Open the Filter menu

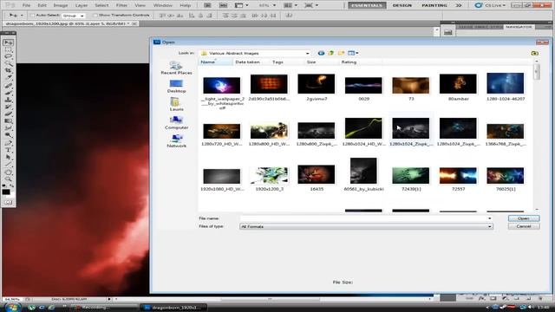(121, 5)
